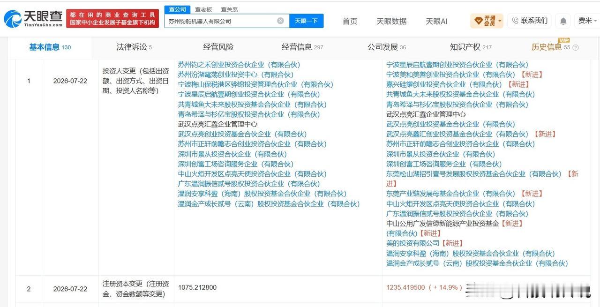Click the 国家中小企业发展子基金 red banner

point(112,19)
